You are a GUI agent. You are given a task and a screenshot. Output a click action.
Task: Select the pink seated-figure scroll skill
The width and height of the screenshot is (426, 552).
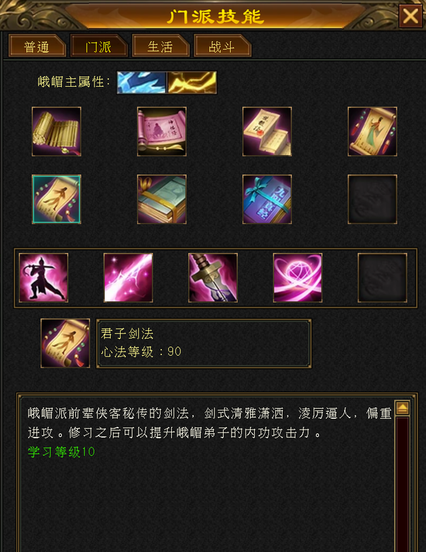pyautogui.click(x=162, y=132)
